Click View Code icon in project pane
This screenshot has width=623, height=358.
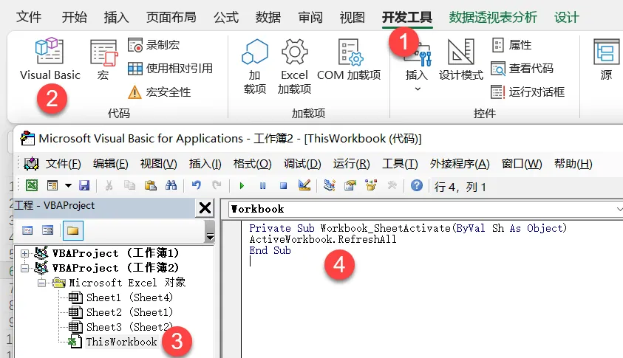click(x=27, y=230)
